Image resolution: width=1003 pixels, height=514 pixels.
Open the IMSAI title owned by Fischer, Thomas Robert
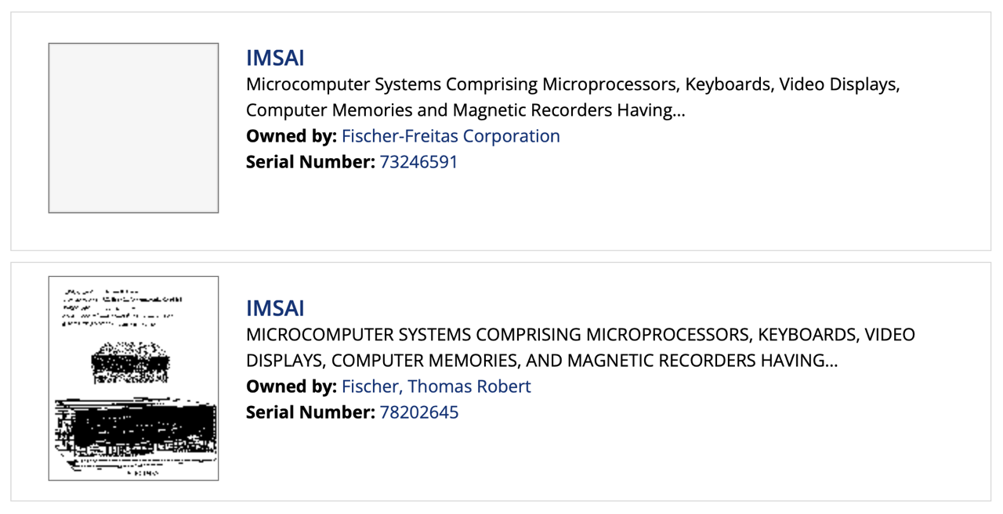click(275, 308)
